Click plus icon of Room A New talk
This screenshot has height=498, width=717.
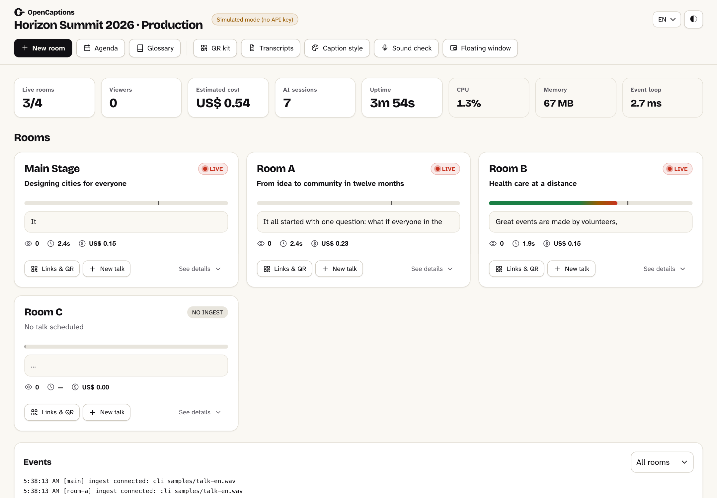click(325, 269)
